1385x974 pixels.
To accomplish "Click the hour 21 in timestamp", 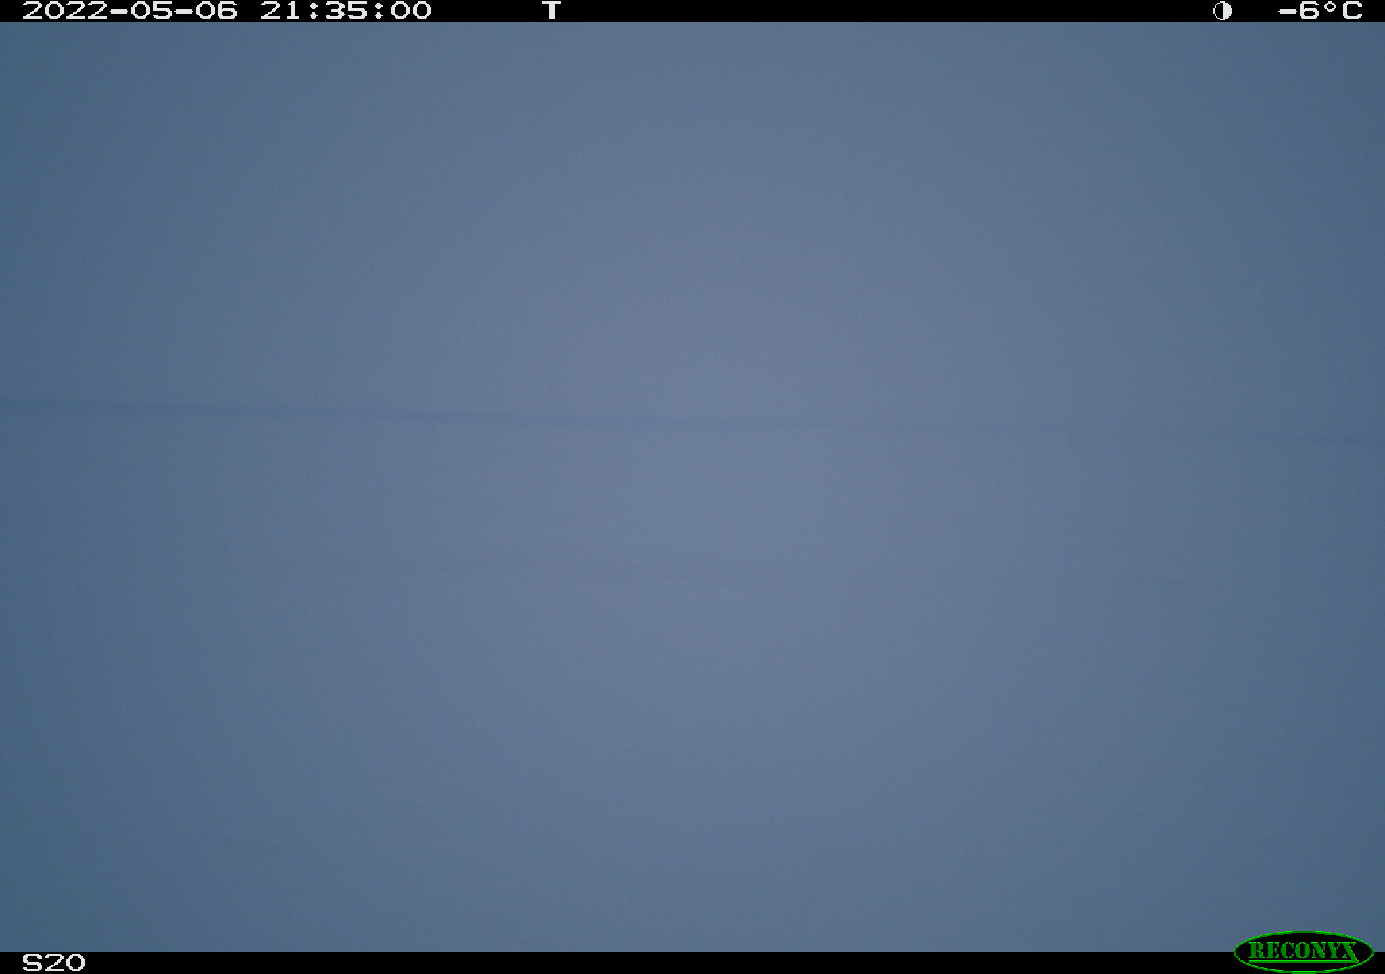I will [x=281, y=11].
